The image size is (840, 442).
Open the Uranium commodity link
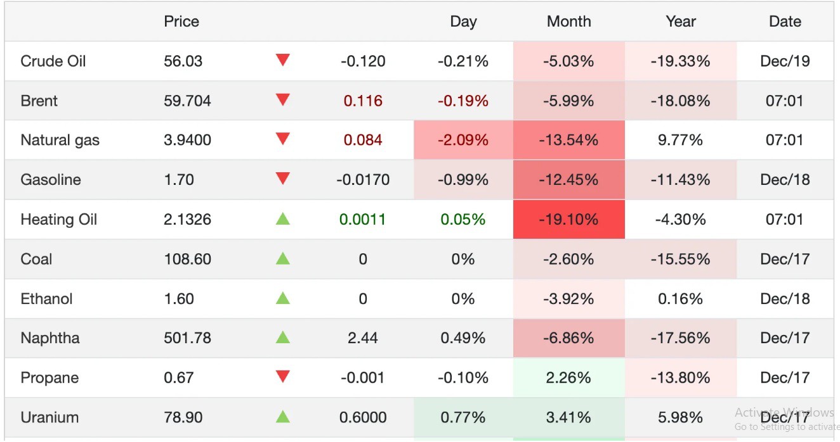49,418
